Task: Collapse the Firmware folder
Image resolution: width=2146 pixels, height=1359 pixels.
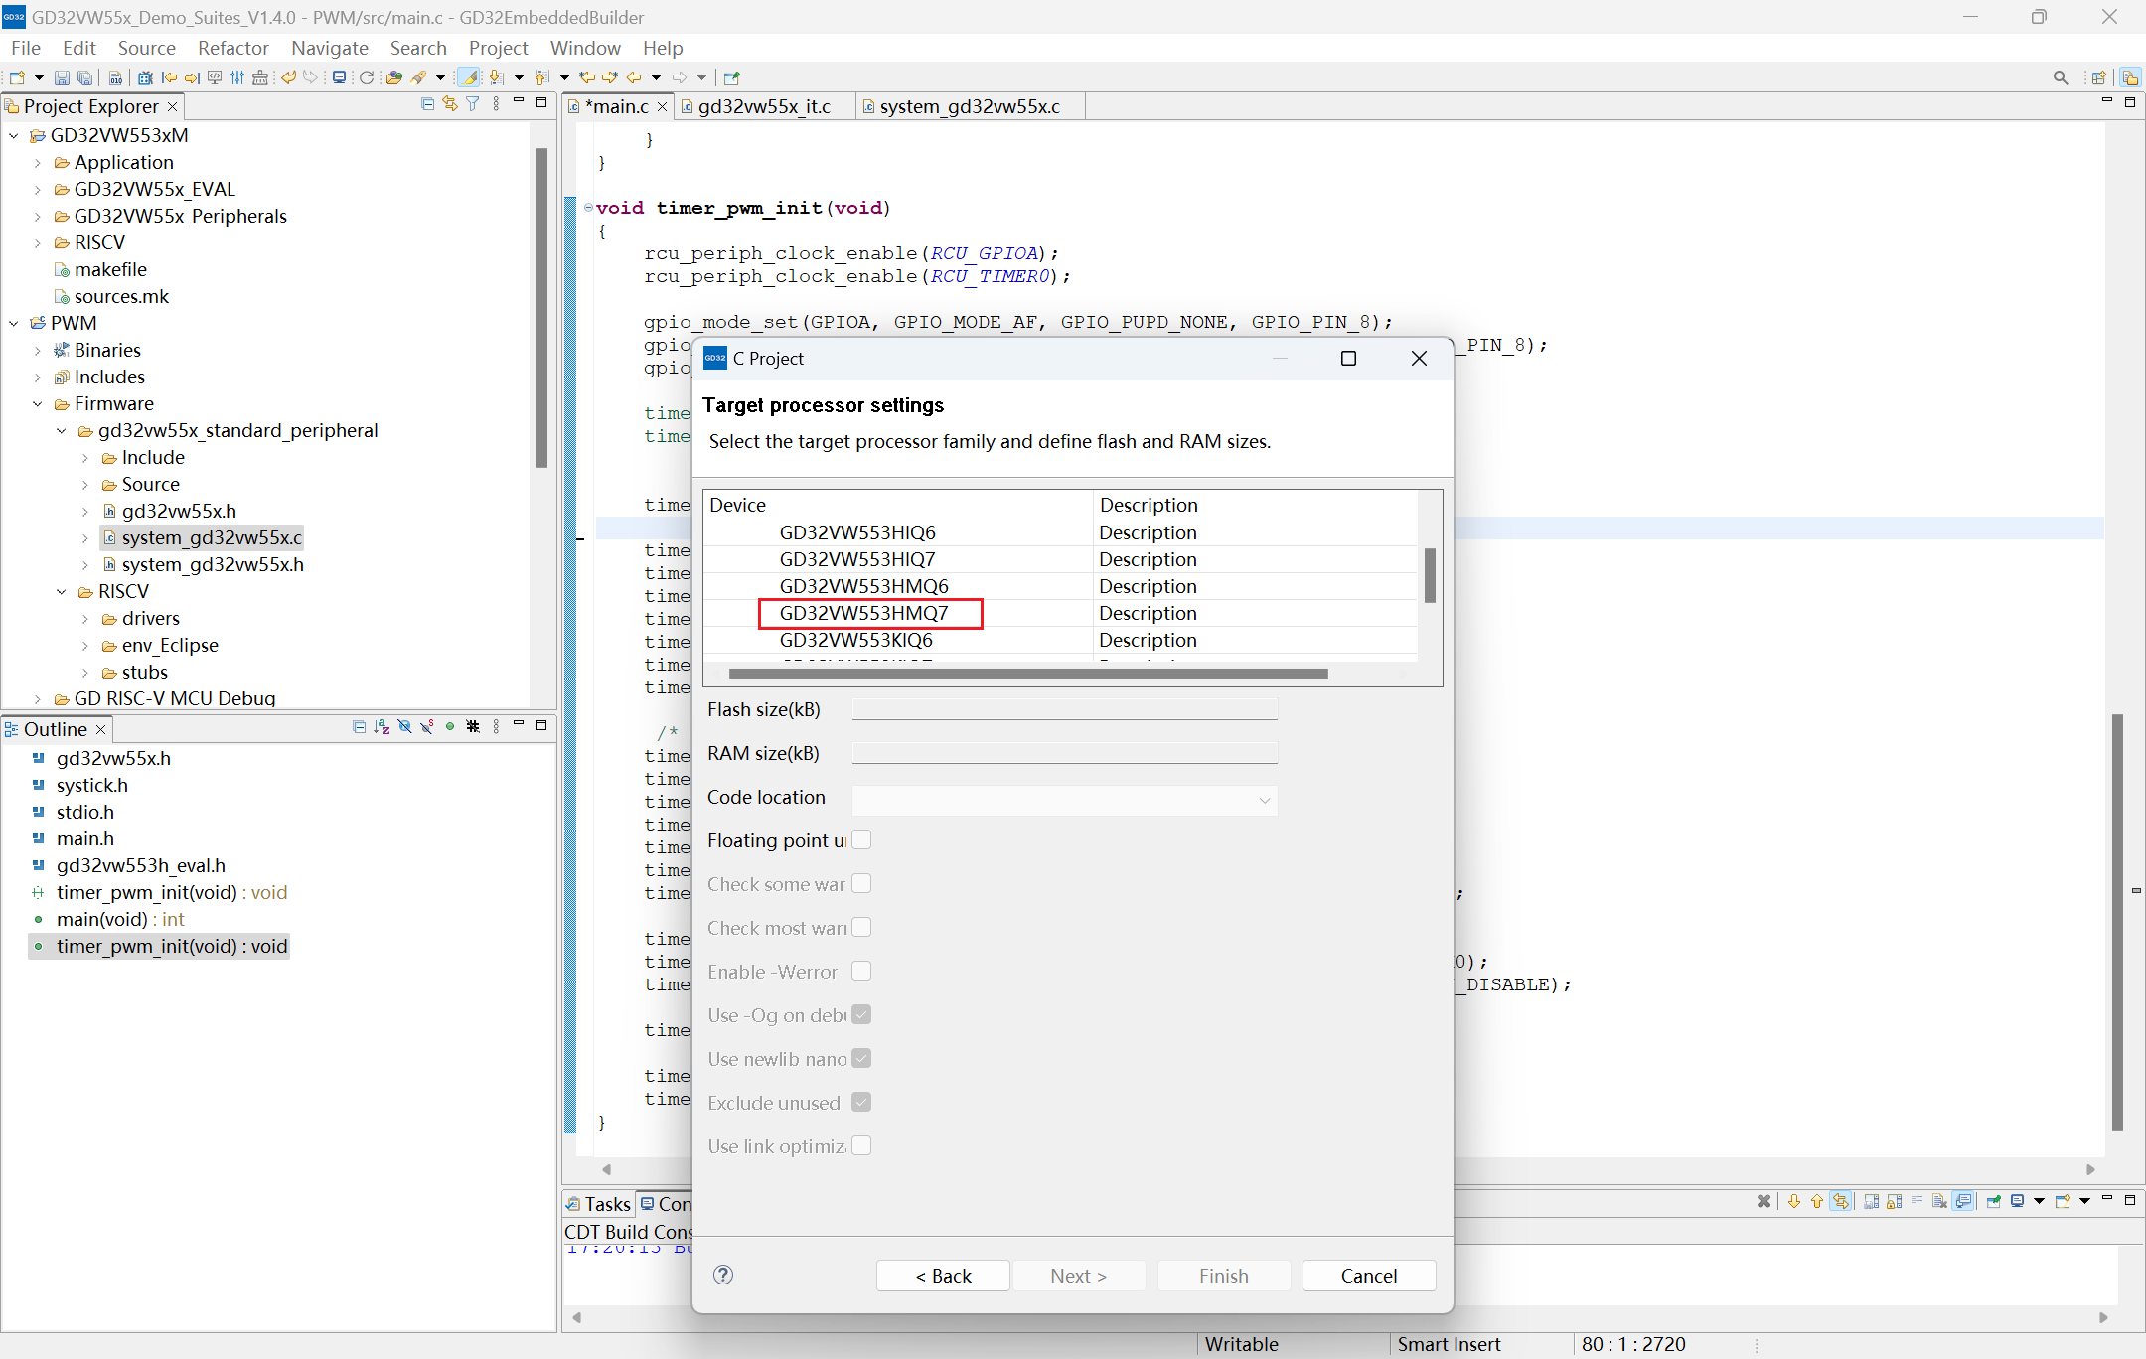Action: coord(38,403)
